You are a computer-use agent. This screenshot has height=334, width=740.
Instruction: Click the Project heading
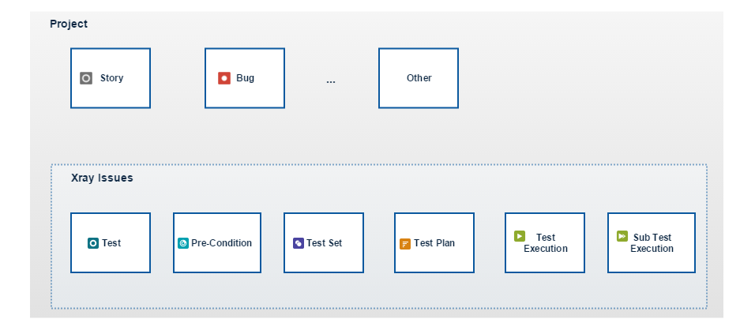click(69, 24)
